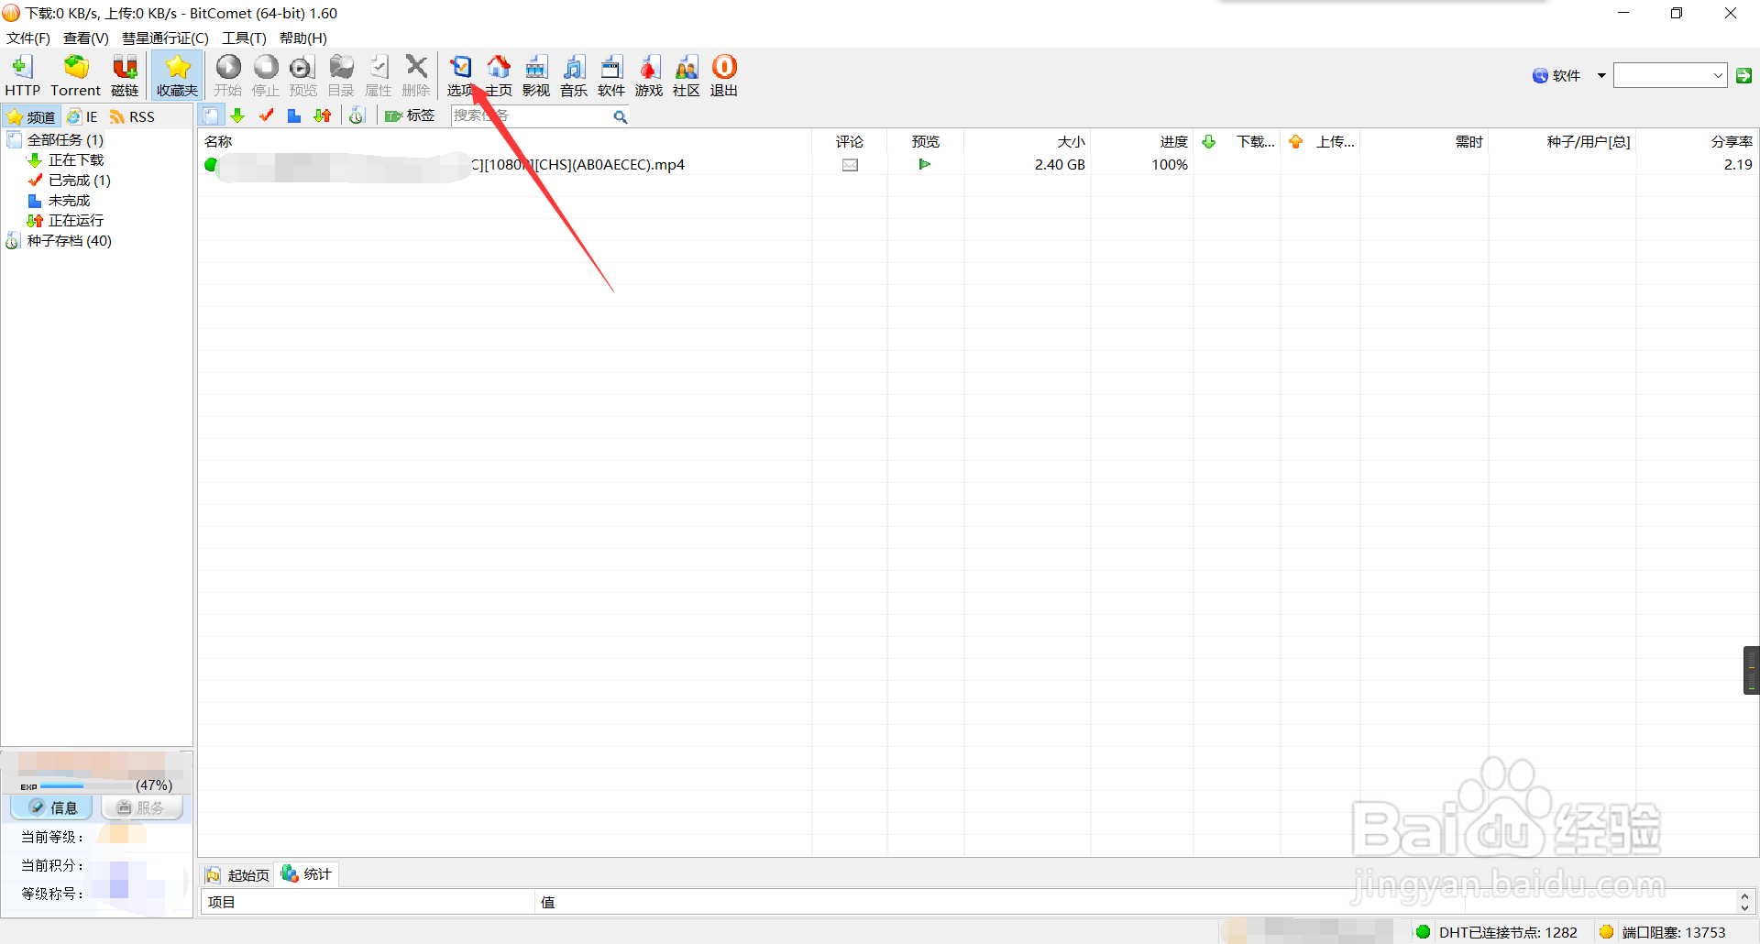Click the 停止 stop task icon
The height and width of the screenshot is (944, 1760).
(x=266, y=75)
